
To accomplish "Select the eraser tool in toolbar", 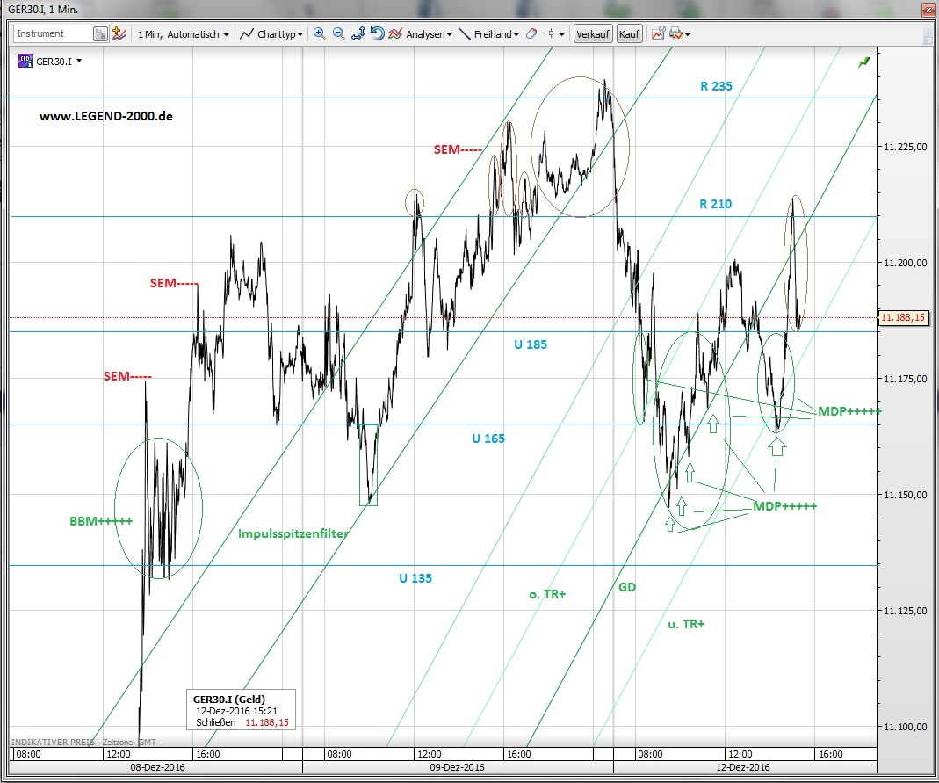I will pyautogui.click(x=530, y=33).
